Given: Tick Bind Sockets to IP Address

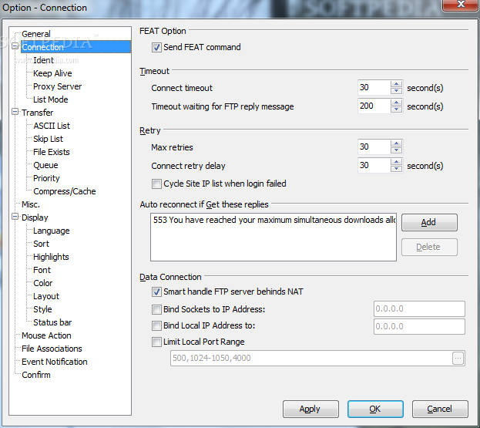Looking at the screenshot, I should coord(157,310).
